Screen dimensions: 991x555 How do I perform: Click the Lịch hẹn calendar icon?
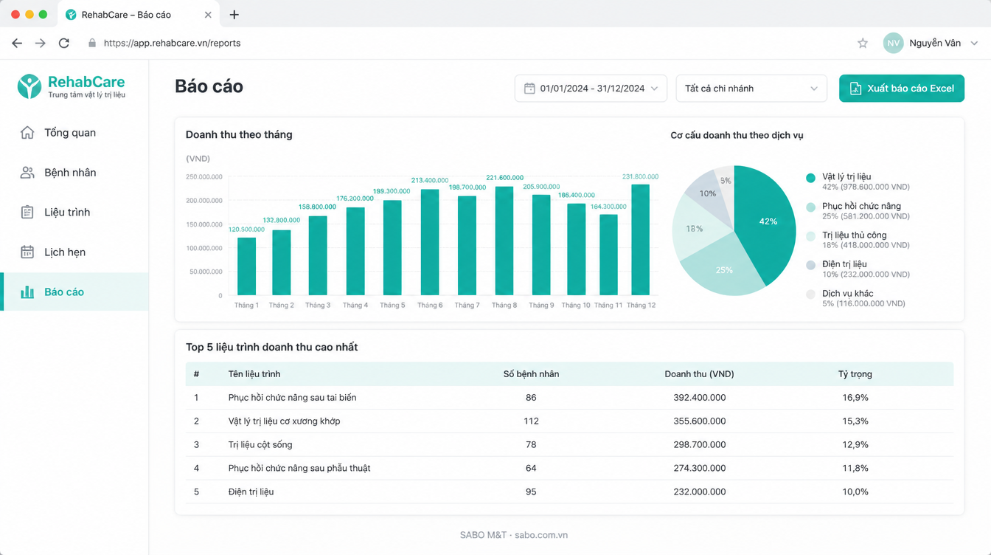[27, 252]
